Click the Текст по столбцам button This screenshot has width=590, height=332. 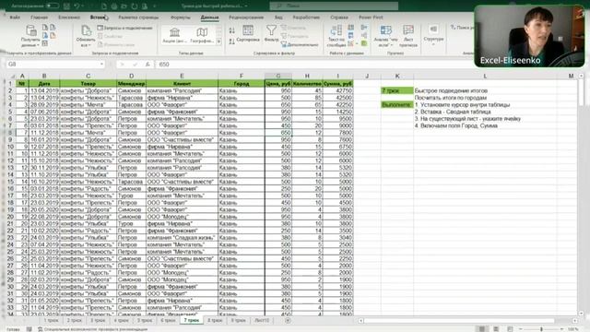point(336,36)
